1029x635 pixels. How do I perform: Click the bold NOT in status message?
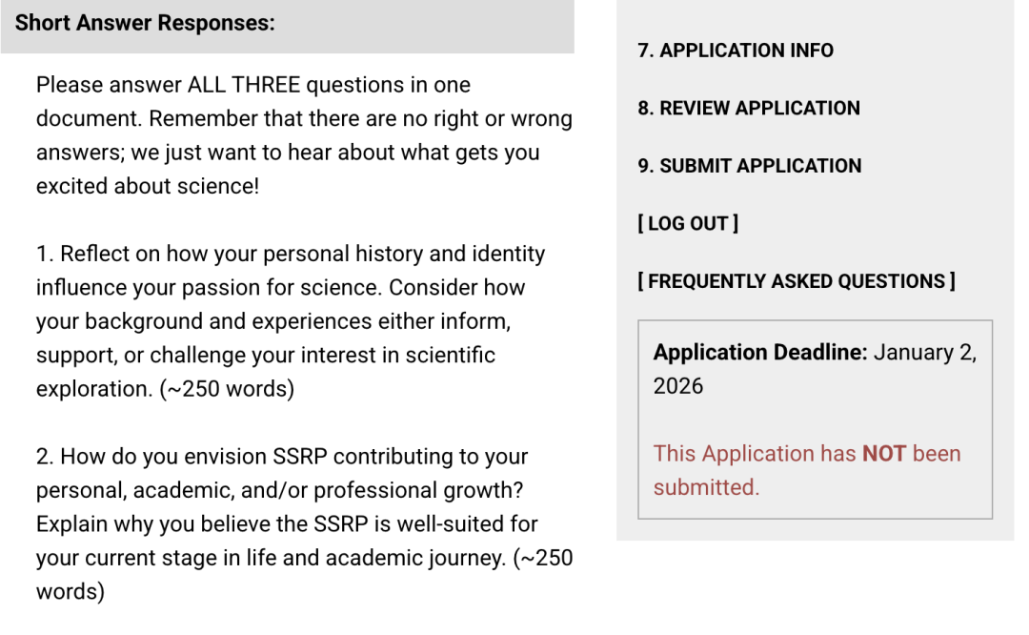point(883,453)
